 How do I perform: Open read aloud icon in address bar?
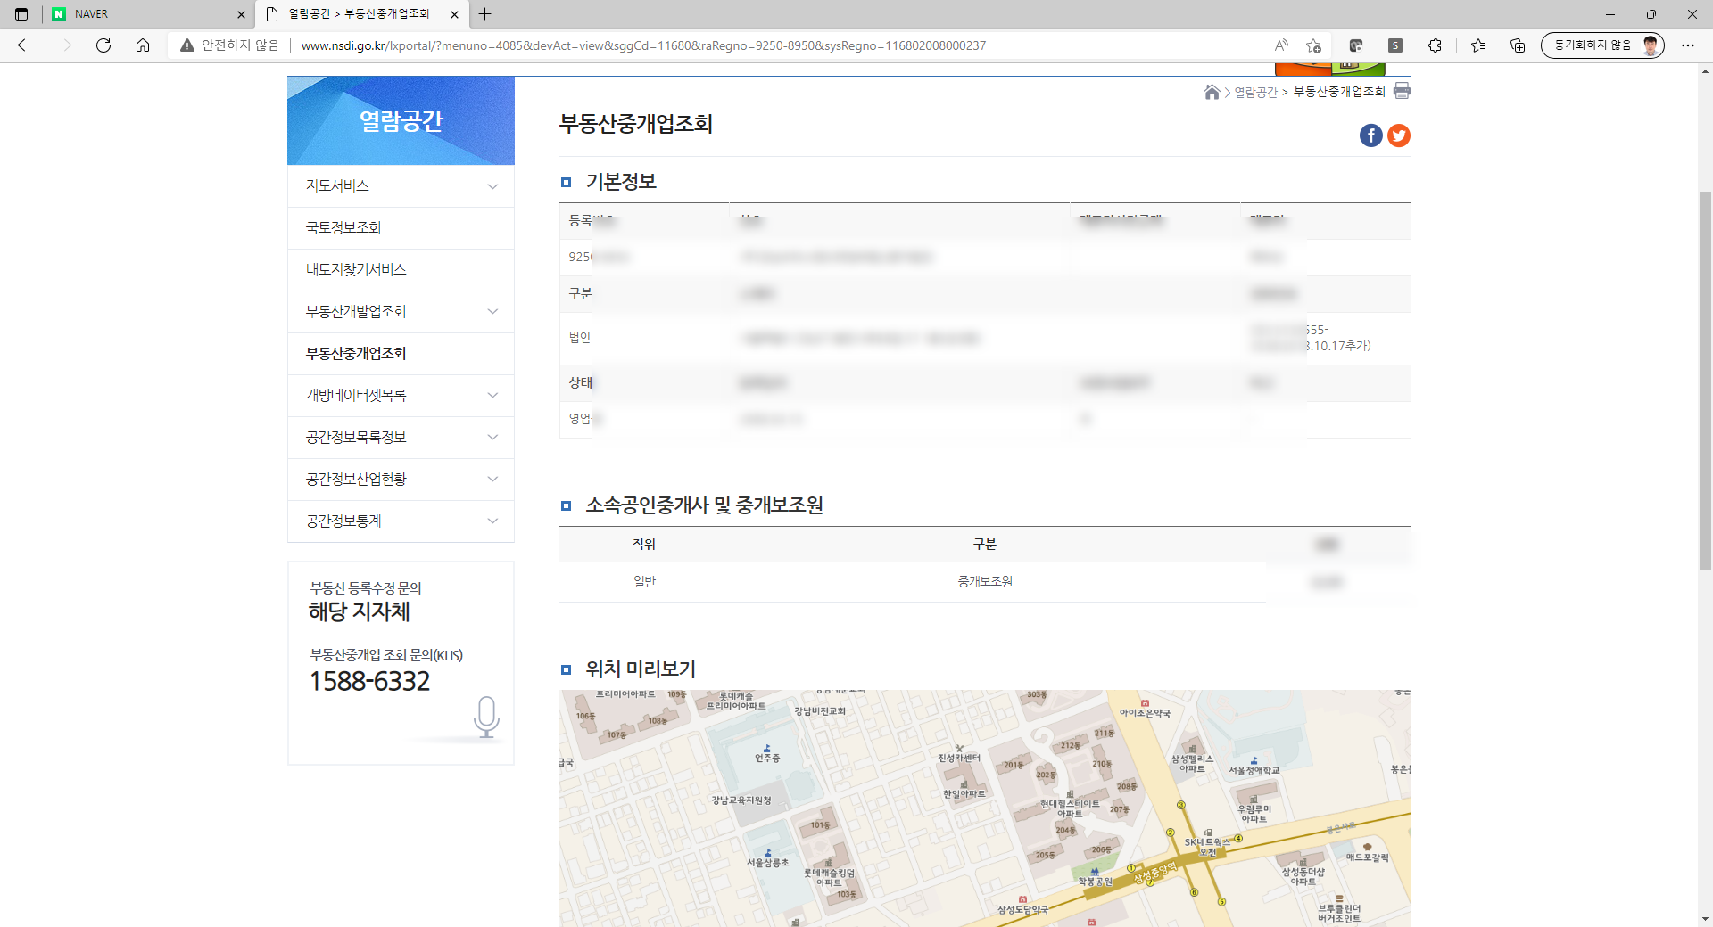(1281, 45)
